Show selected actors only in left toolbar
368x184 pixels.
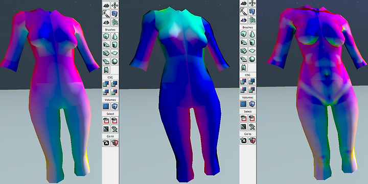106,120
